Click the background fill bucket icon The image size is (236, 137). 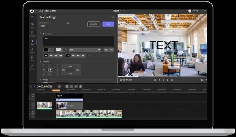pos(65,50)
